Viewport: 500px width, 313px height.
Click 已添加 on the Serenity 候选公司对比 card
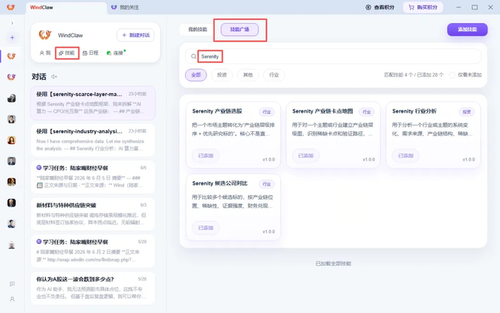[206, 227]
